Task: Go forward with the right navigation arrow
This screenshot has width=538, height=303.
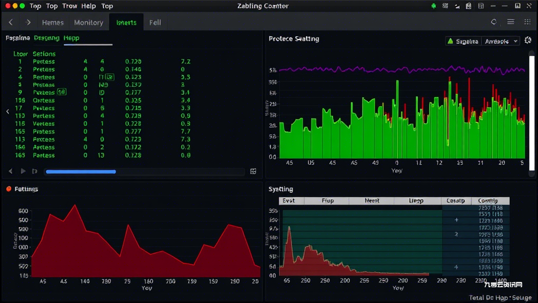Action: pyautogui.click(x=28, y=22)
